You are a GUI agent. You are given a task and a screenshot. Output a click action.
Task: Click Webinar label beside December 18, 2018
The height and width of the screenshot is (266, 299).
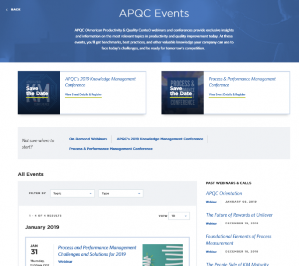tap(211, 252)
